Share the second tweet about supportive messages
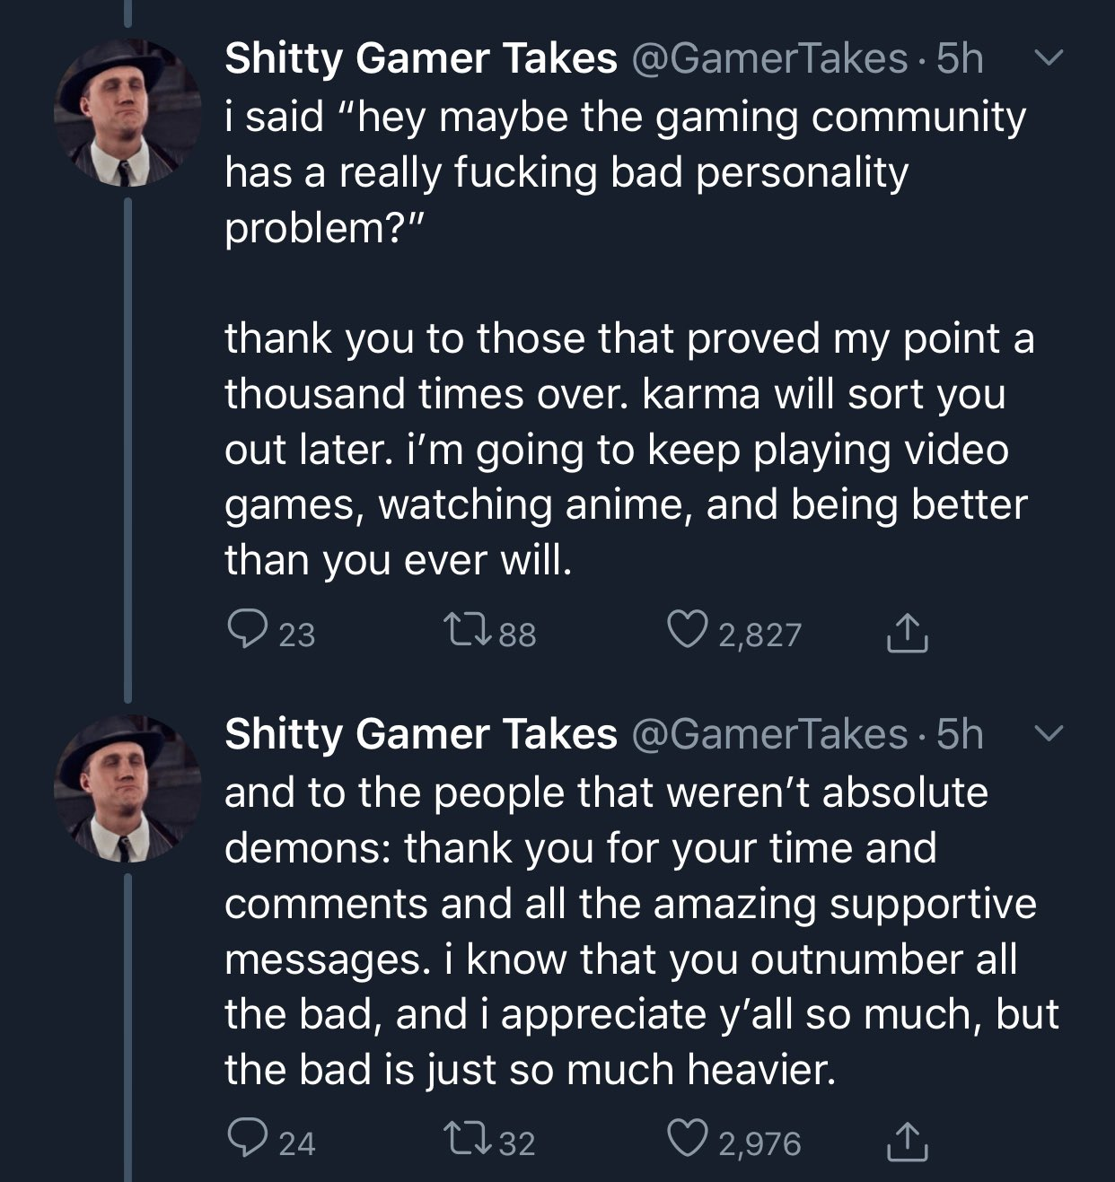This screenshot has height=1182, width=1115. [x=908, y=1141]
